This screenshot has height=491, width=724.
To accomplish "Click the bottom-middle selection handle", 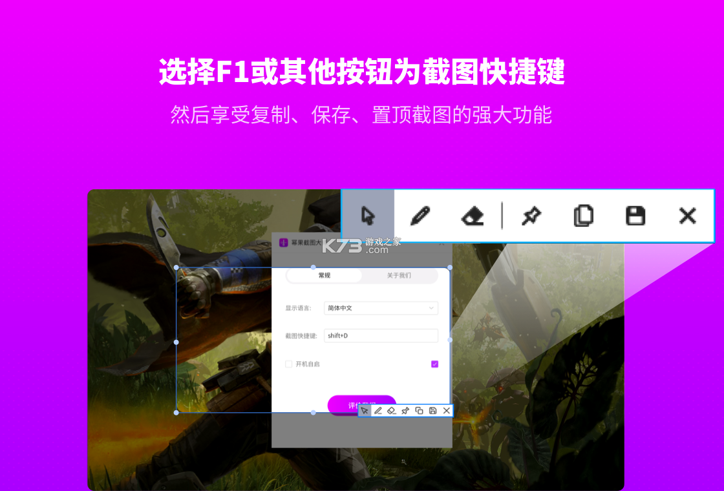I will coord(313,413).
